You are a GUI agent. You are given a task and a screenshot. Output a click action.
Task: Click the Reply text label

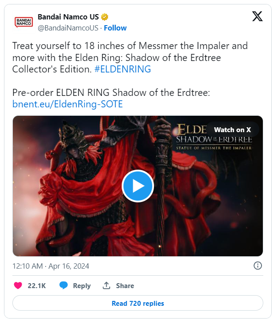click(82, 286)
